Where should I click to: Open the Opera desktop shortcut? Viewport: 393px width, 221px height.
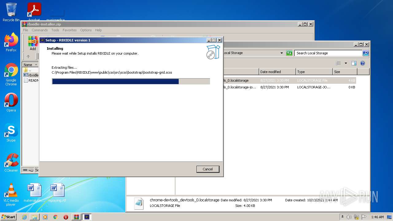point(11,103)
